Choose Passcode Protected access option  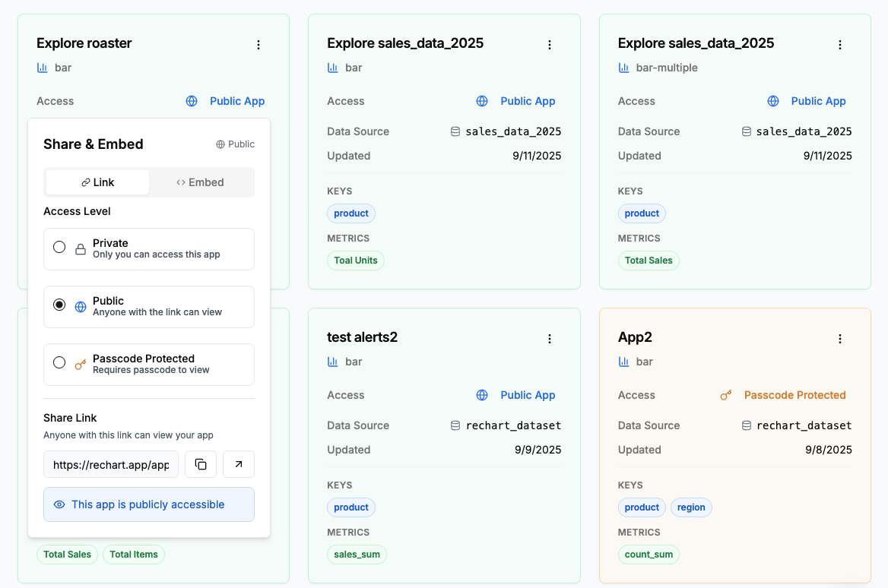coord(59,363)
